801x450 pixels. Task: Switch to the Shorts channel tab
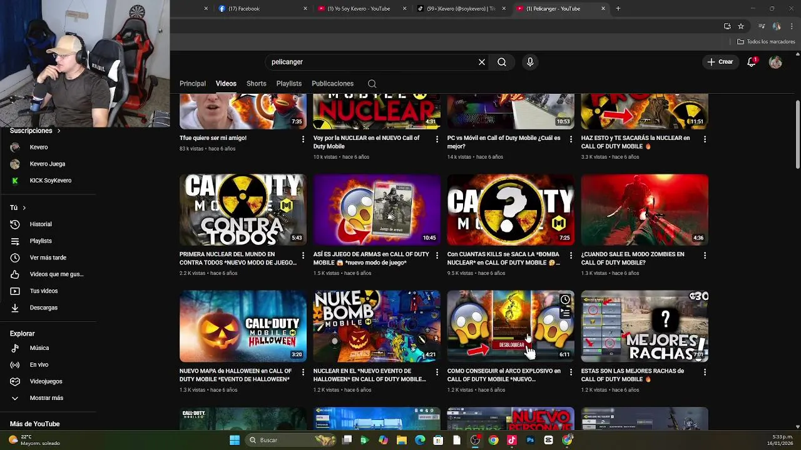256,84
